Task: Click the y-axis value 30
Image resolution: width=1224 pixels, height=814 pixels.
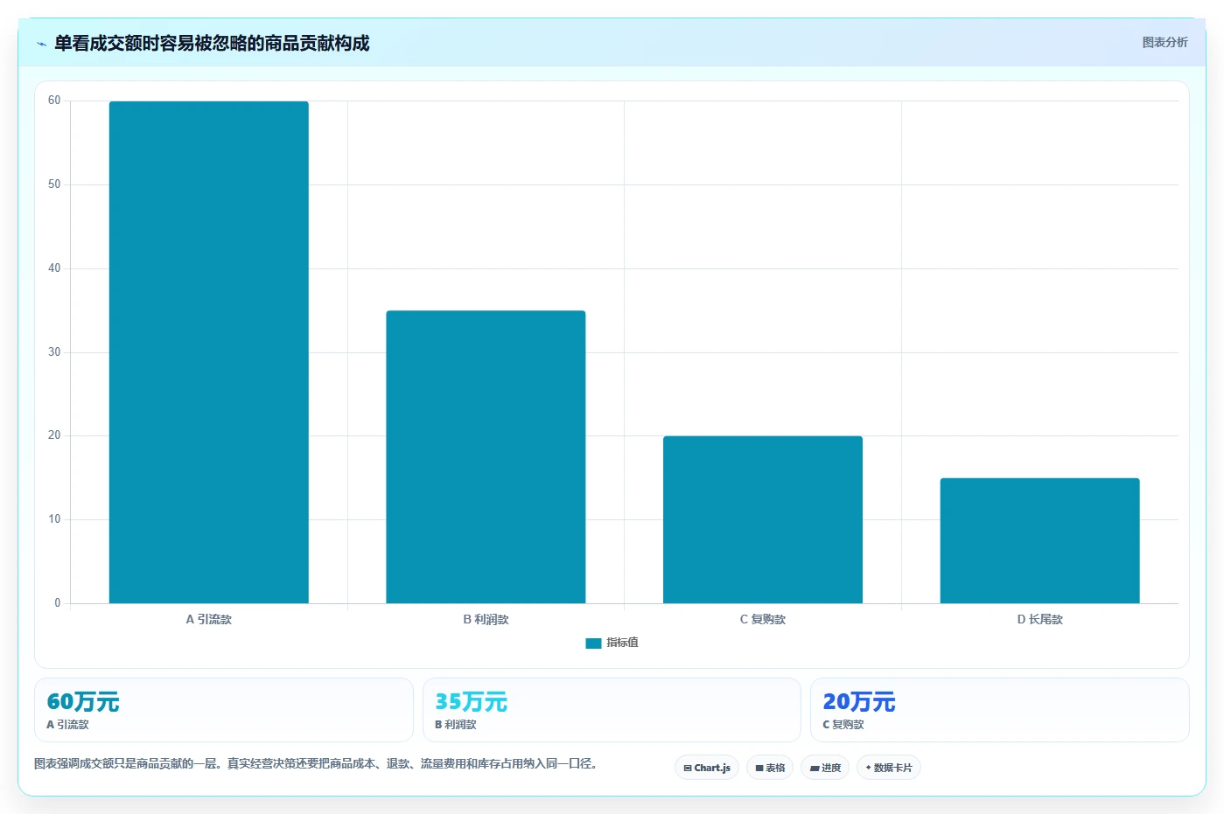Action: pyautogui.click(x=54, y=352)
